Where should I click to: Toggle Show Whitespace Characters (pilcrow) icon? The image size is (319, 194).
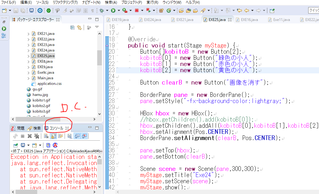(93, 10)
